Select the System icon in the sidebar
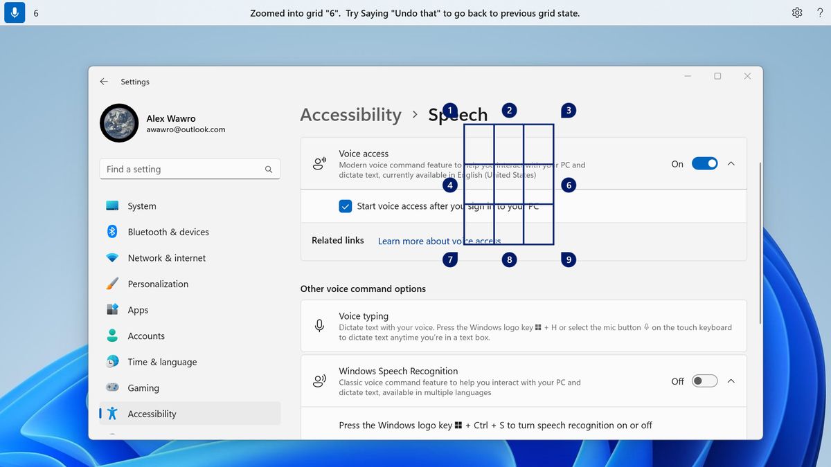Image resolution: width=831 pixels, height=467 pixels. click(112, 205)
